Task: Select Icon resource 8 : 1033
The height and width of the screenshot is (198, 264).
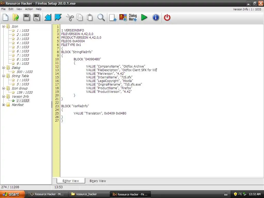Action: [x=23, y=60]
